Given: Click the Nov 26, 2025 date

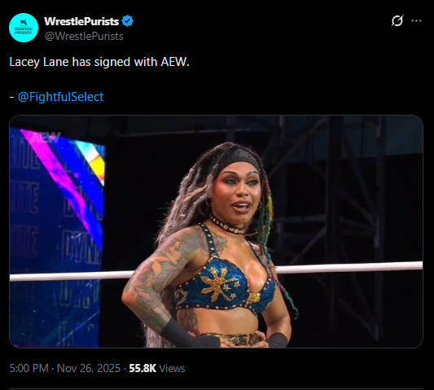Looking at the screenshot, I should click(89, 368).
